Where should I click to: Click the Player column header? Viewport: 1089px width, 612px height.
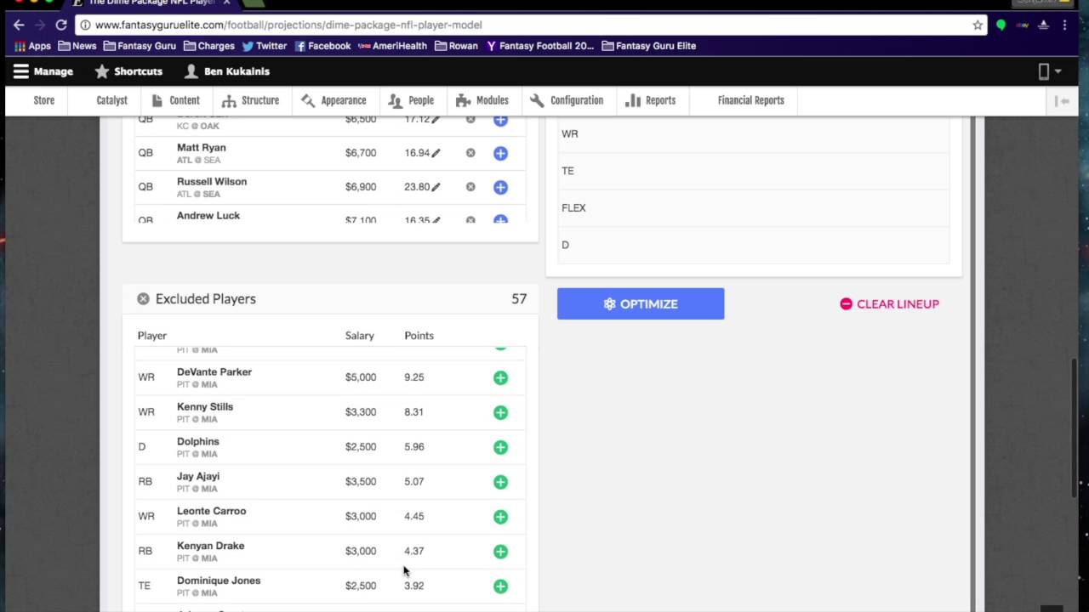click(x=152, y=336)
